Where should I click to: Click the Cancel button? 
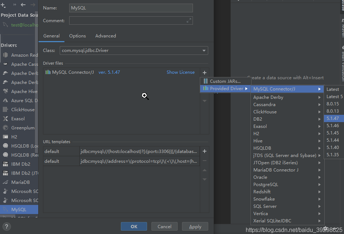coord(164,227)
